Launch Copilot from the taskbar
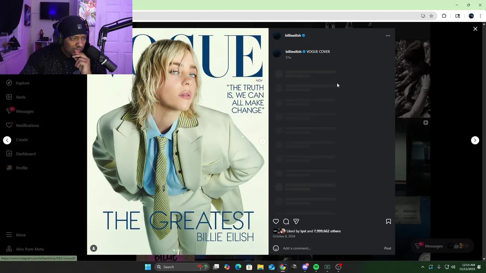The image size is (486, 273). (x=227, y=267)
